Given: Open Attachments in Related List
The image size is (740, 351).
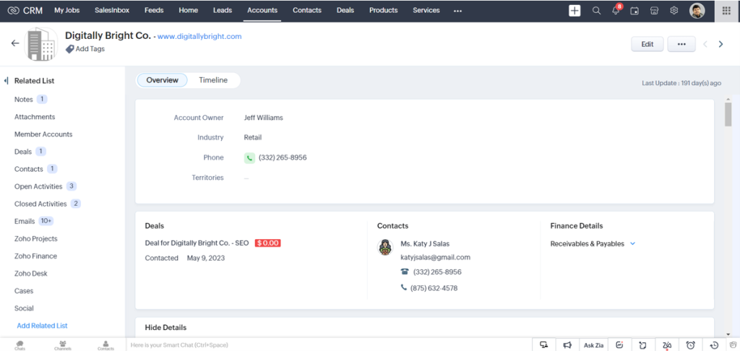Looking at the screenshot, I should click(35, 116).
